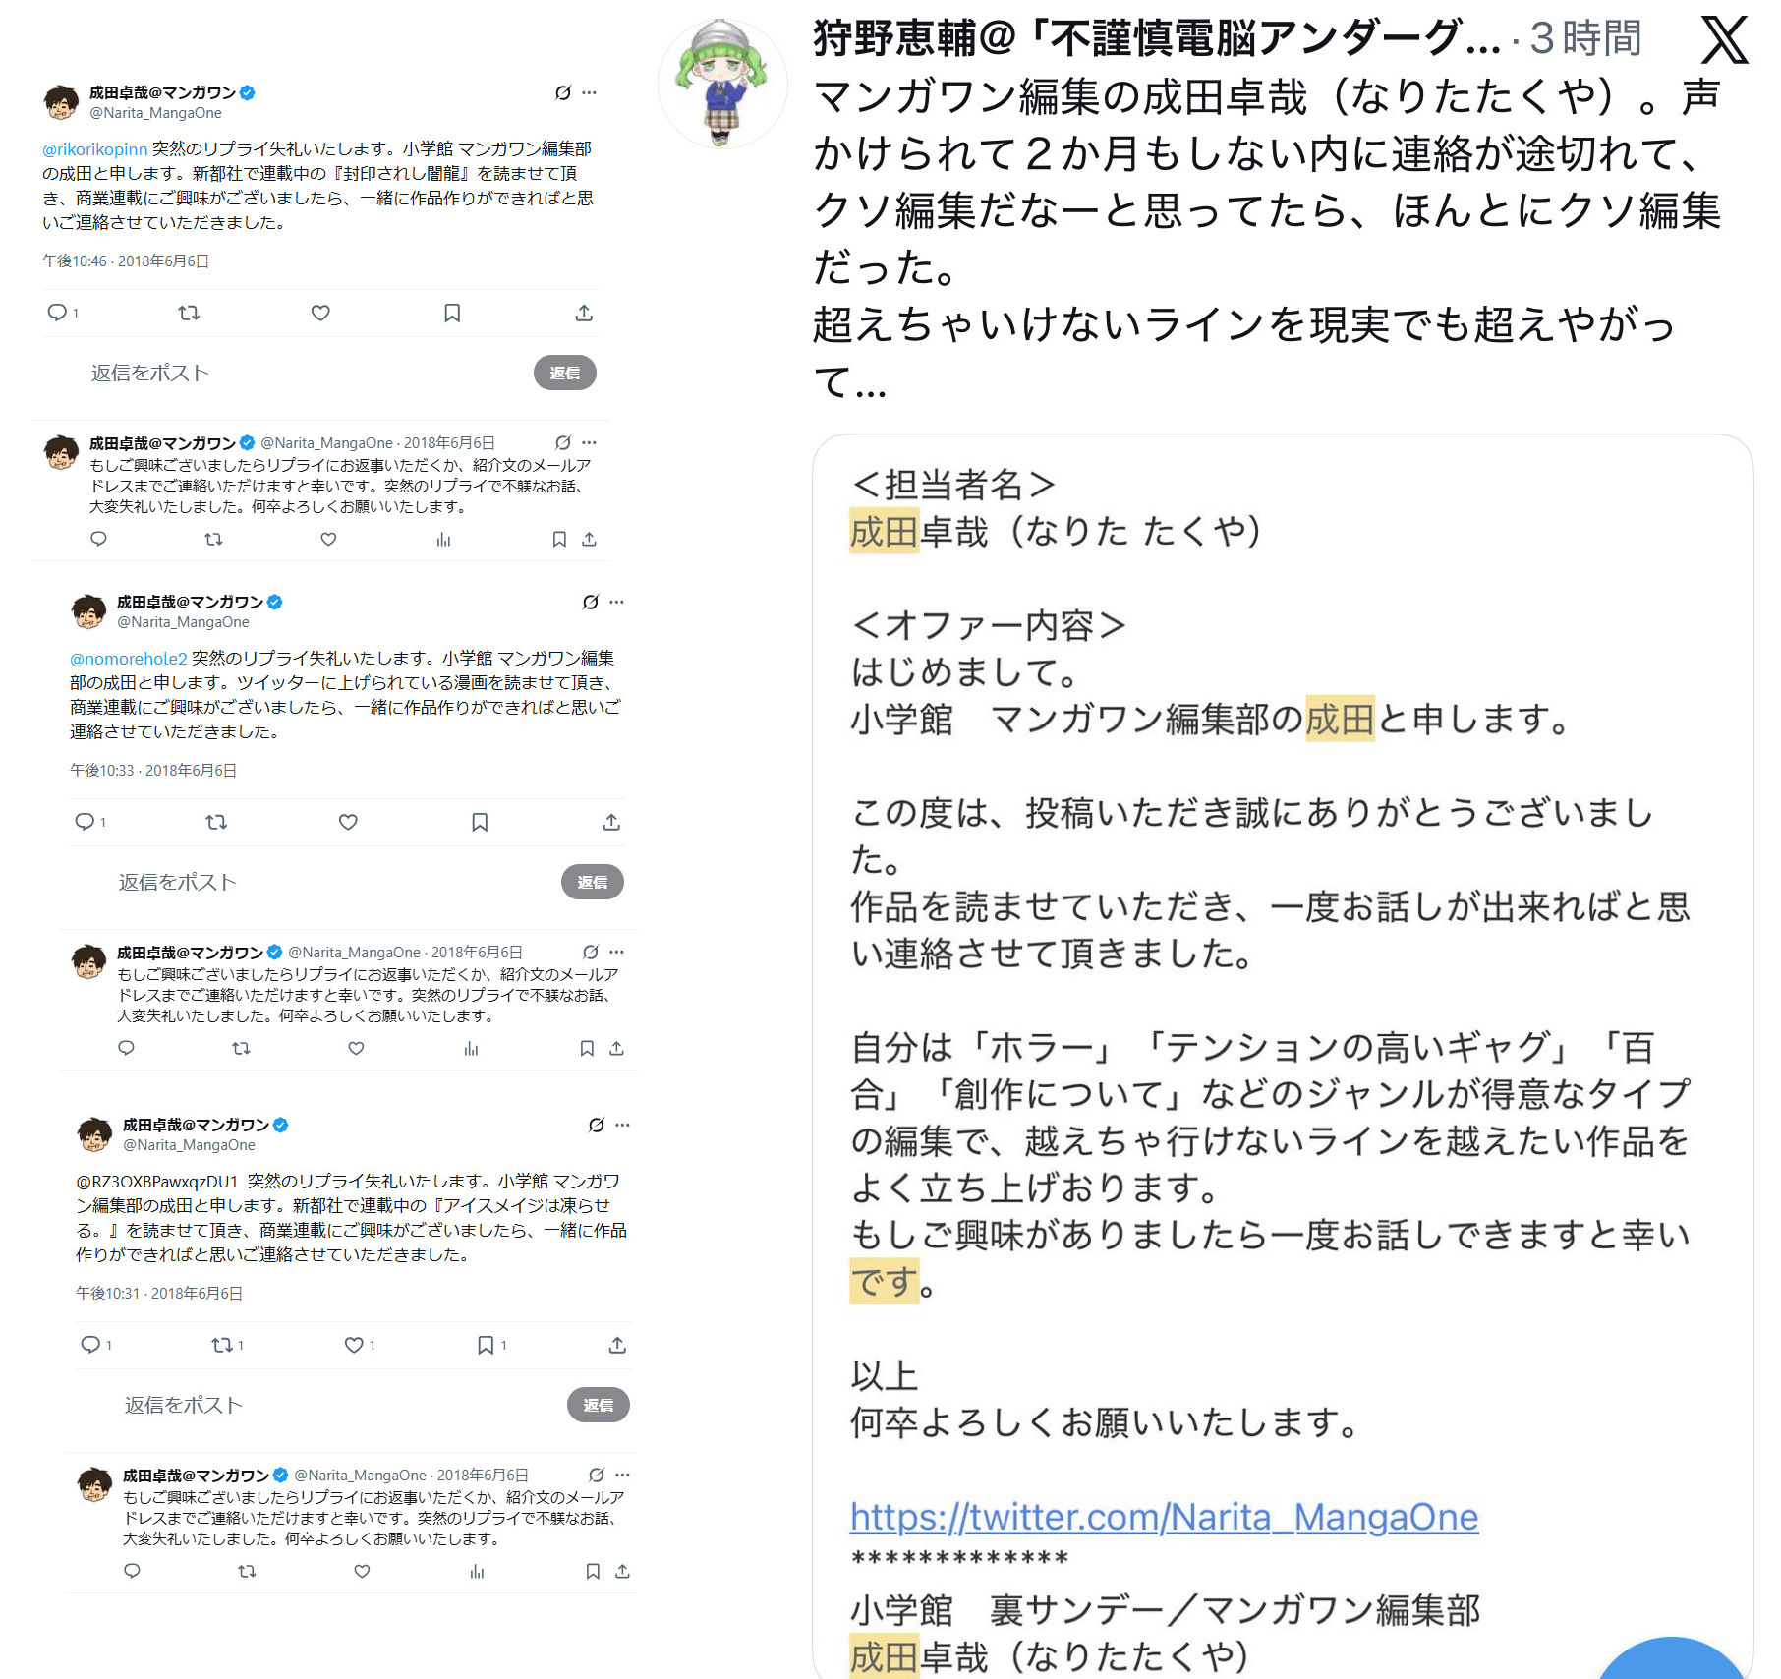The width and height of the screenshot is (1781, 1679).
Task: Share the tweet to @rikorikopinn
Action: tap(584, 313)
